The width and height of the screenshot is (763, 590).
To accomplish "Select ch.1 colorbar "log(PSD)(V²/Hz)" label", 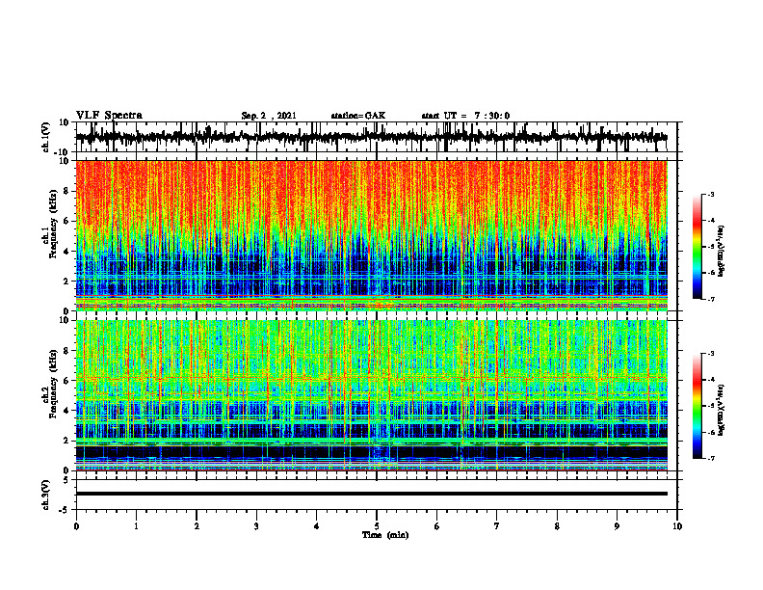I will coord(722,251).
